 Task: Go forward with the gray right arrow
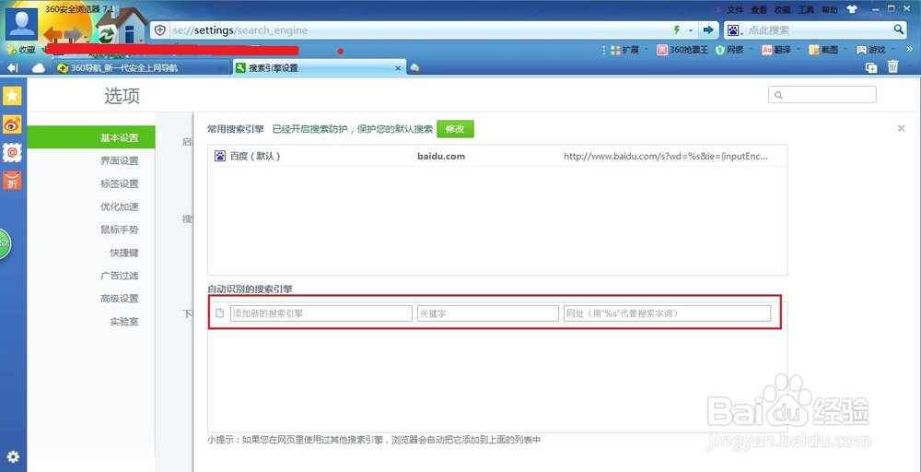(x=74, y=35)
